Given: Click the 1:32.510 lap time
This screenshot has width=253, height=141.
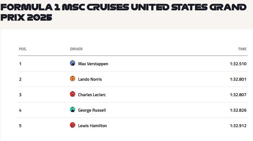Looking at the screenshot, I should (x=238, y=64).
